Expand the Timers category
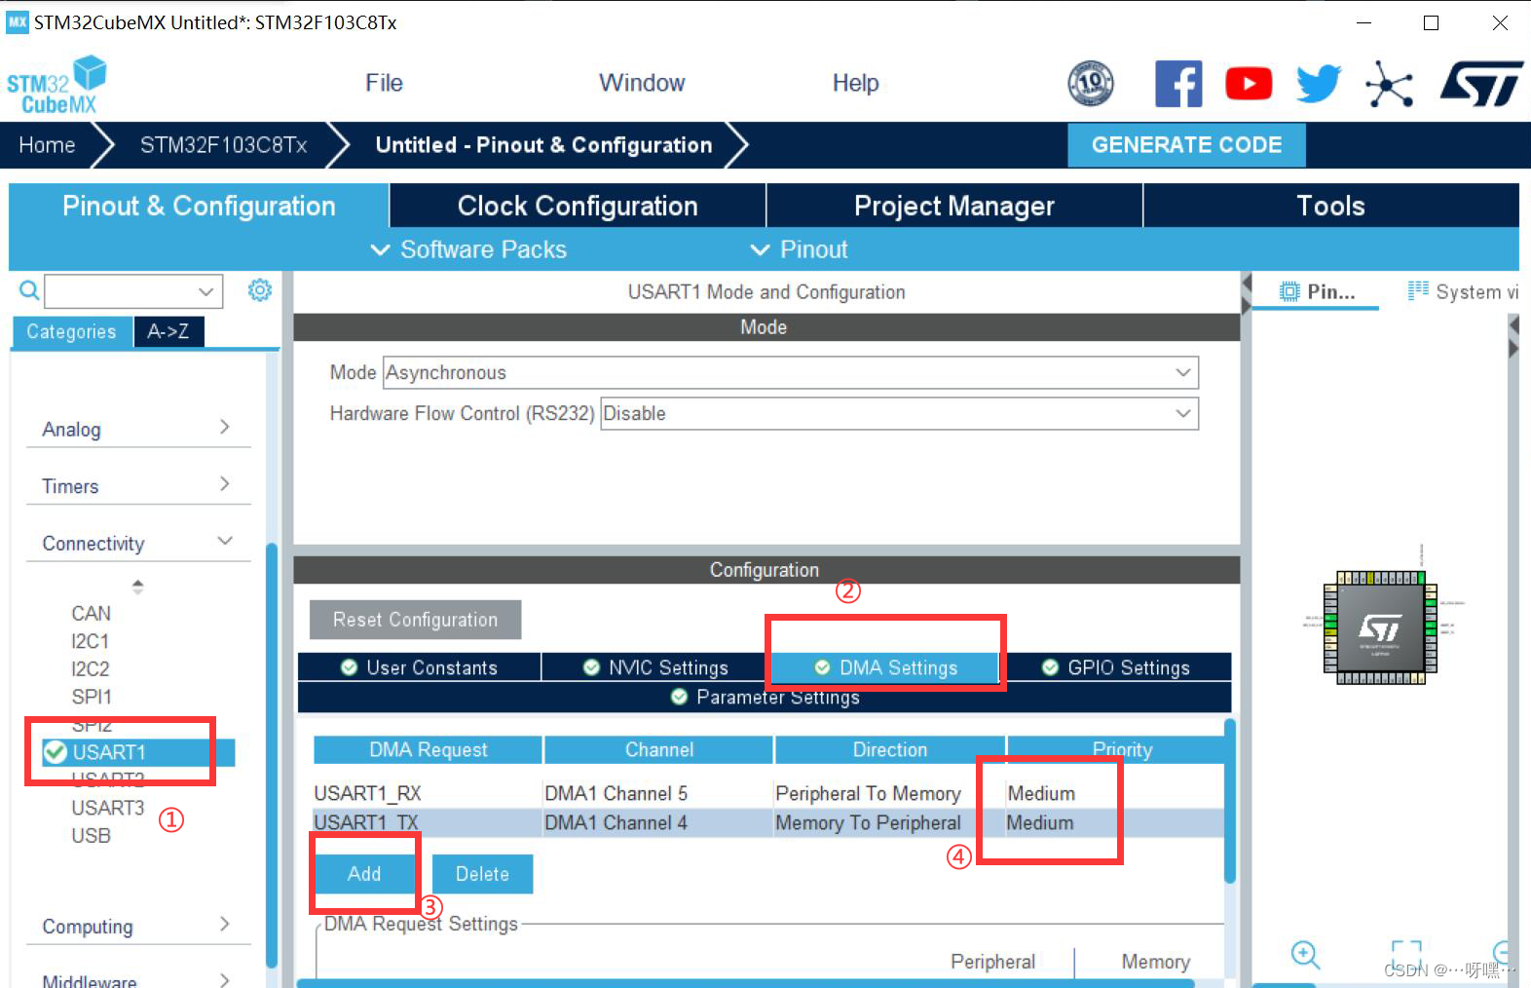1531x988 pixels. 137,485
